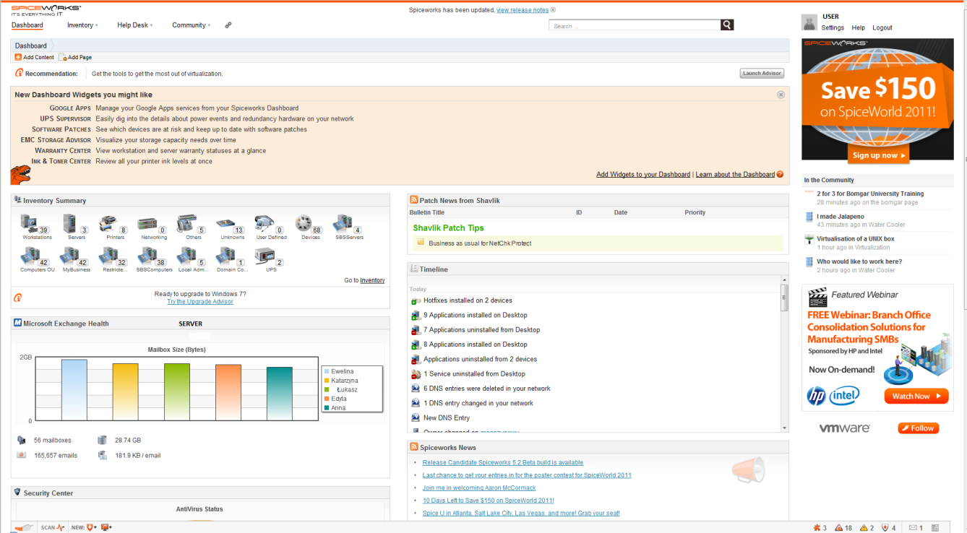Dismiss the Spiceworks updated notification
The image size is (967, 533).
coord(553,10)
